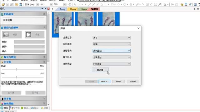Image resolution: width=200 pixels, height=112 pixels.
Task: Switch to the thumbnails tab
Action: (95, 9)
